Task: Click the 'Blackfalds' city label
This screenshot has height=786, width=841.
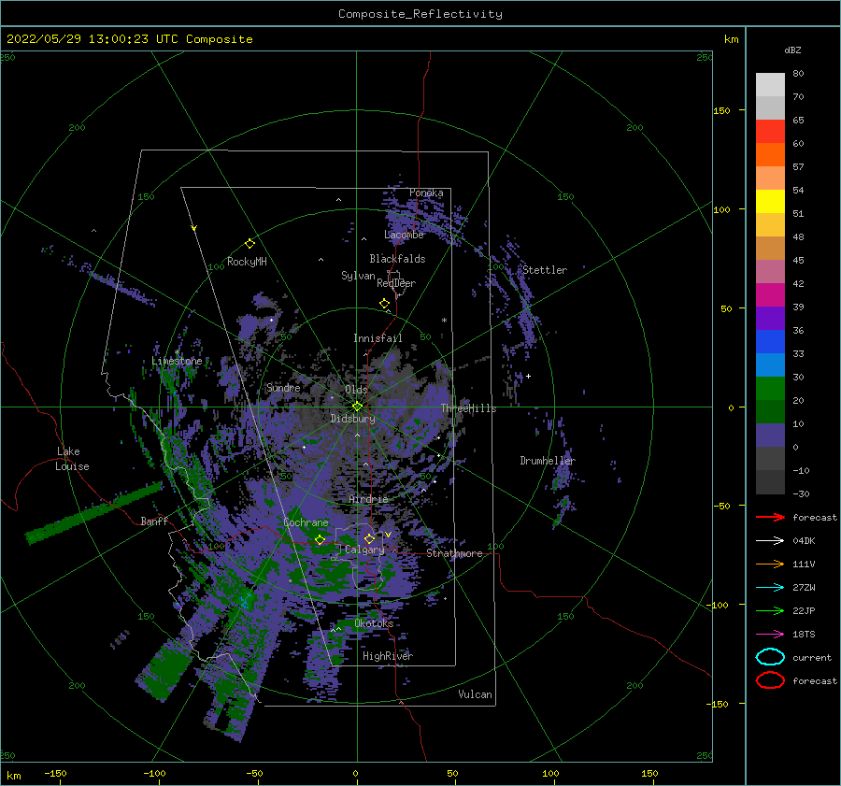Action: (397, 259)
